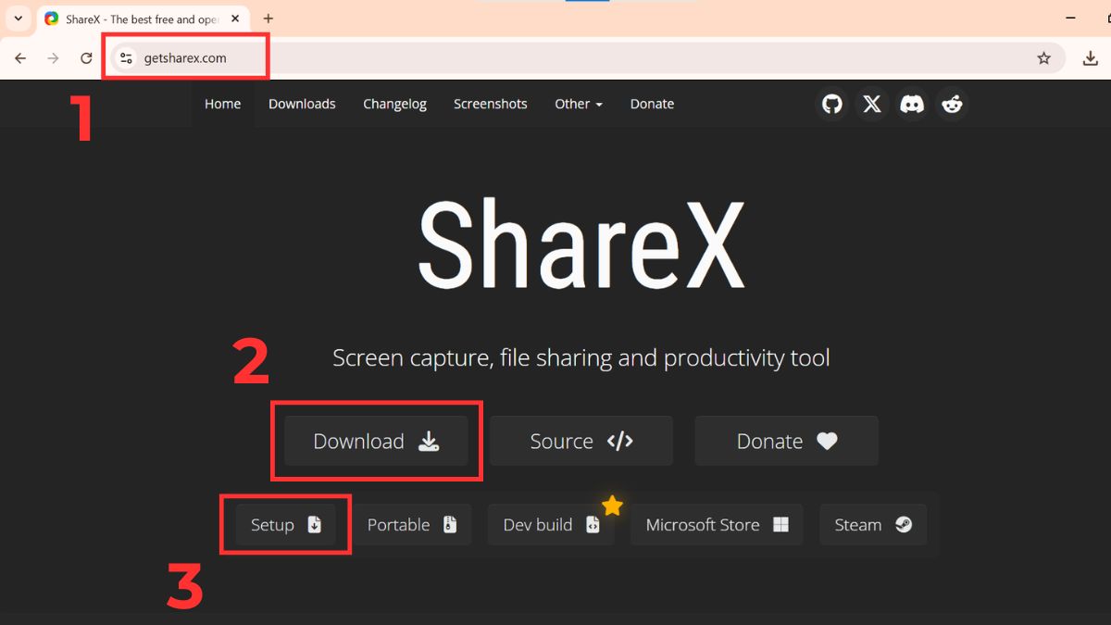
Task: Open the Screenshots nav item
Action: [x=491, y=104]
